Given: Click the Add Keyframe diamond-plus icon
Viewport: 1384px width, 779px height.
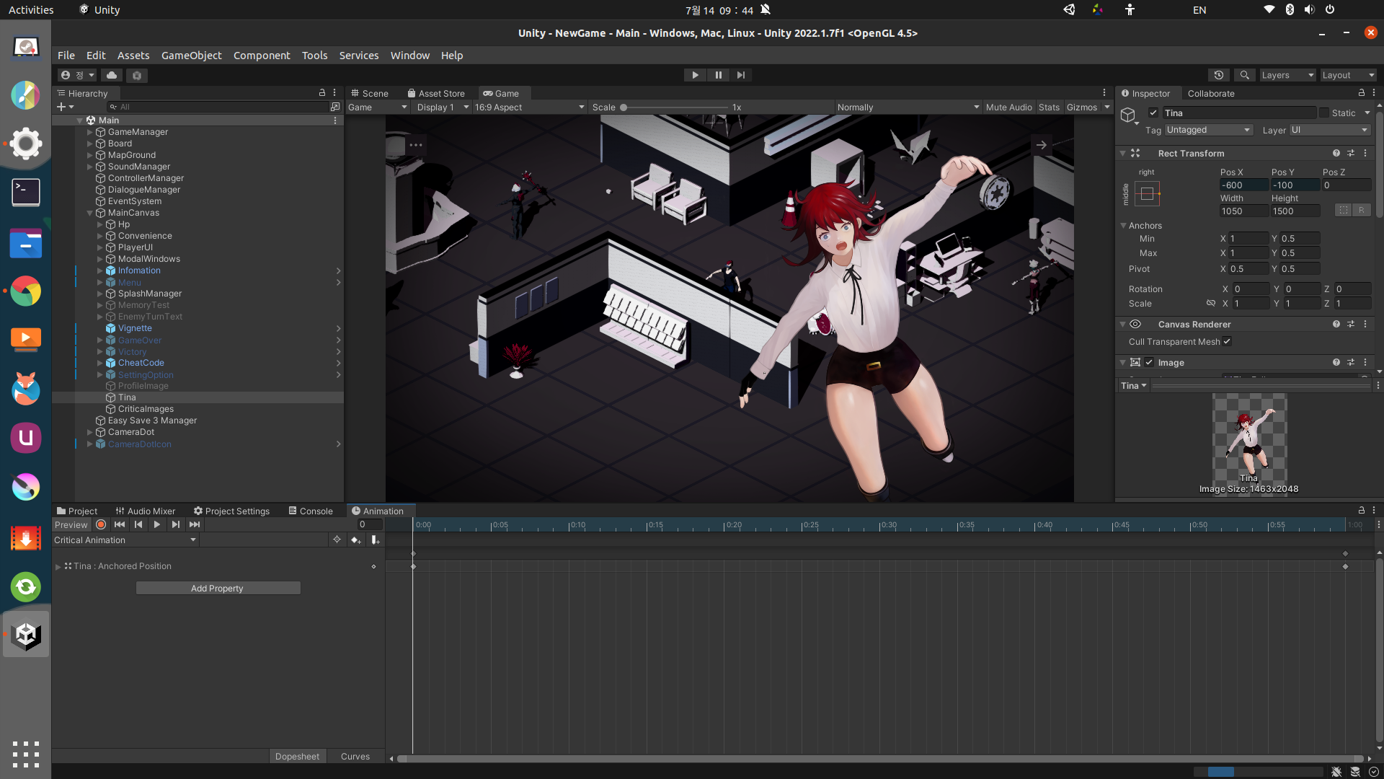Looking at the screenshot, I should (355, 540).
